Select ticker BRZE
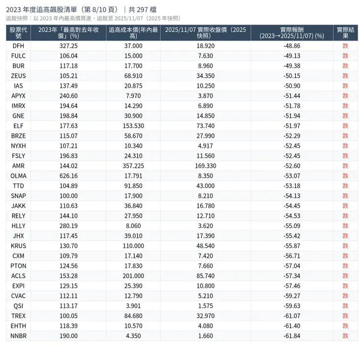364x347 pixels. pos(18,136)
